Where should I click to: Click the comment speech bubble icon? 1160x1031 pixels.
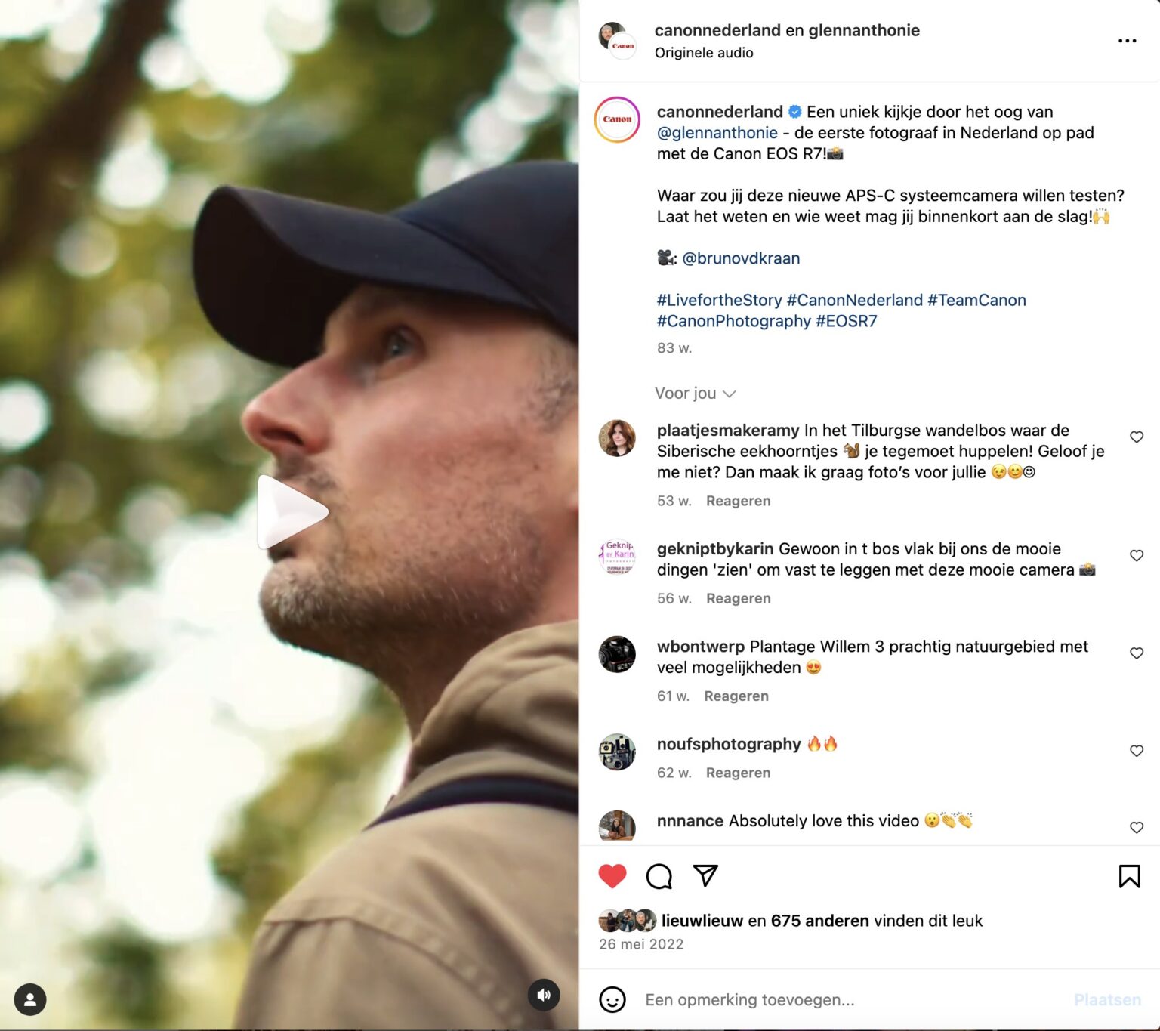pos(659,876)
